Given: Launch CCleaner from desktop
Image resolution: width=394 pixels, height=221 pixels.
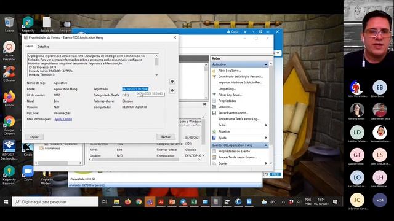Looking at the screenshot, I should 9,74.
